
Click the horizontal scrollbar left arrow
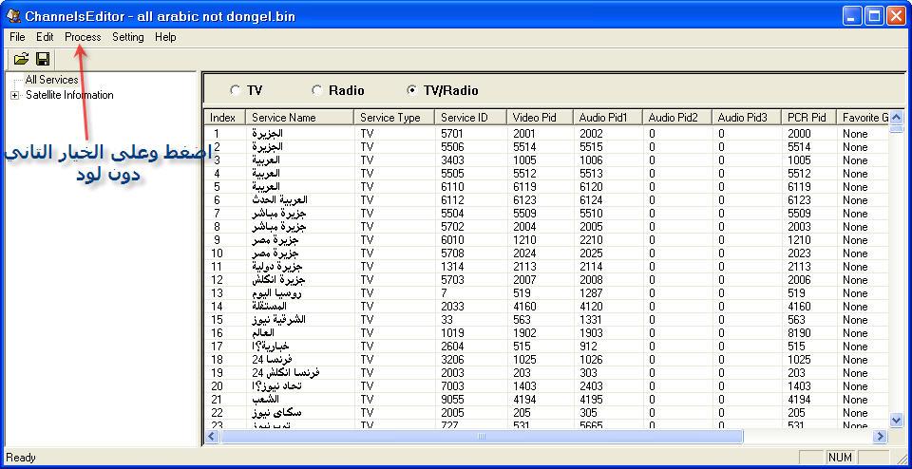[x=212, y=436]
